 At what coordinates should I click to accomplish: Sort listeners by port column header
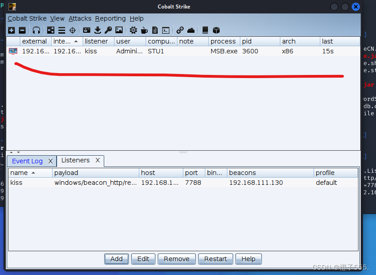pyautogui.click(x=194, y=173)
